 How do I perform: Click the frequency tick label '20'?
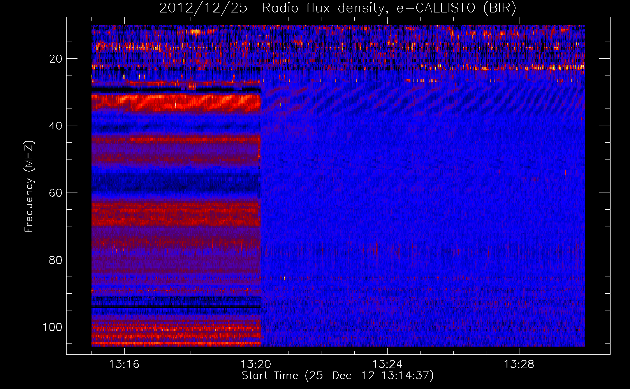pos(56,59)
